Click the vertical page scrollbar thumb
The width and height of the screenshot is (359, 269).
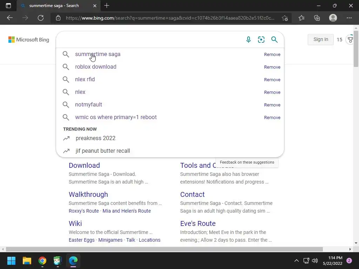pos(356,48)
